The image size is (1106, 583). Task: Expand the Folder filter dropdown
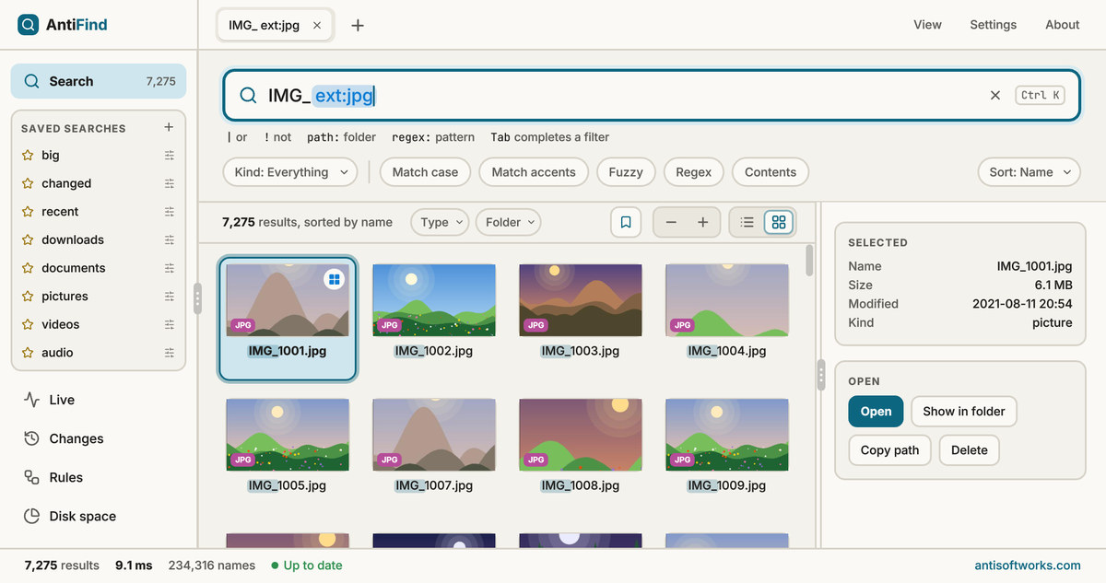pyautogui.click(x=508, y=222)
